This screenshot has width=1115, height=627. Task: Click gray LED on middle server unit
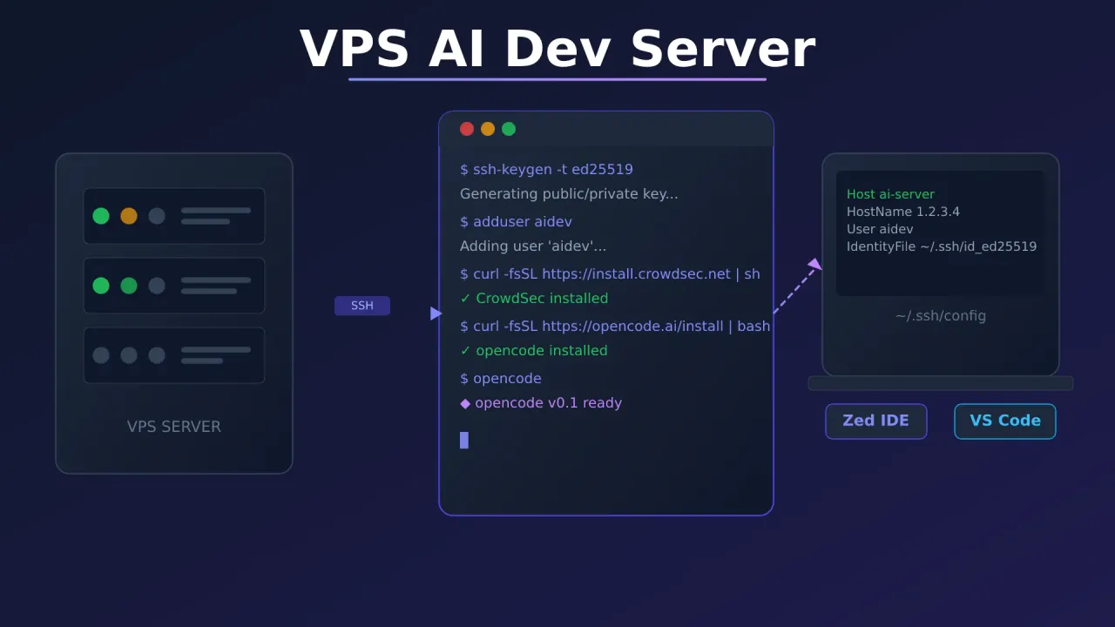[157, 286]
